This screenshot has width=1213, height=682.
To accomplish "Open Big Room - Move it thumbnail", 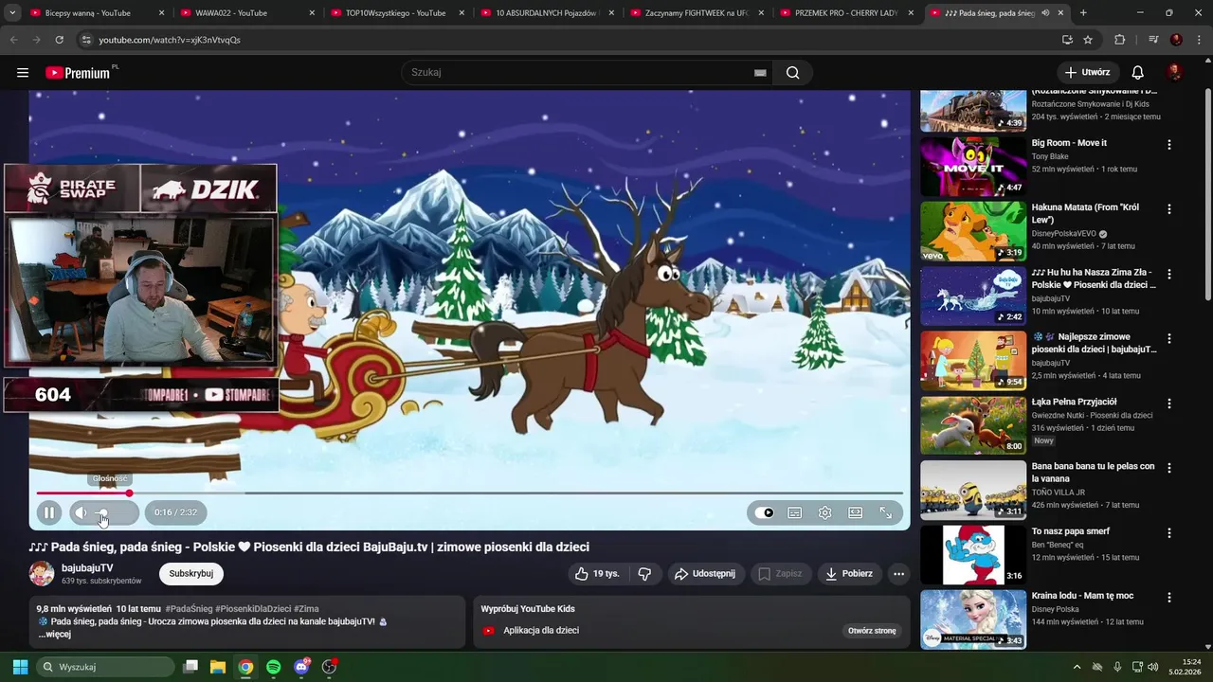I will [973, 167].
